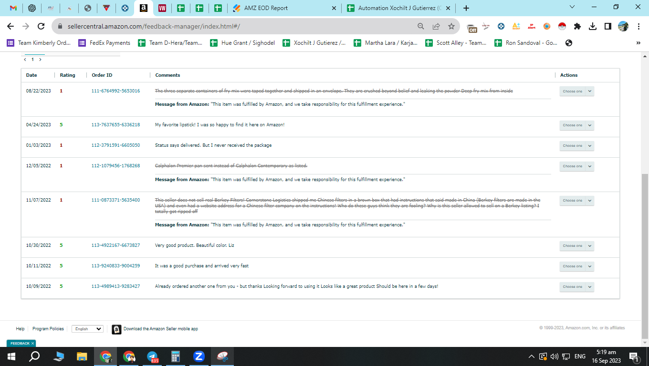Screen dimensions: 649x366
Task: Switch to the Gmail browser tab
Action: point(13,8)
